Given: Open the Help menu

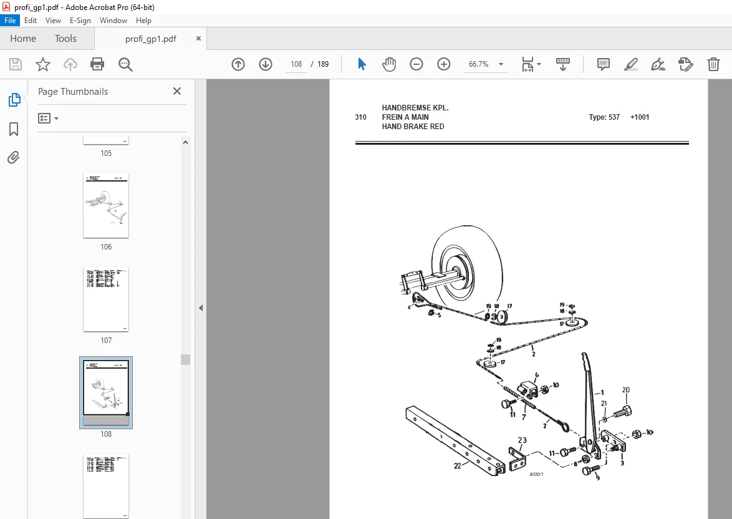Looking at the screenshot, I should point(143,21).
